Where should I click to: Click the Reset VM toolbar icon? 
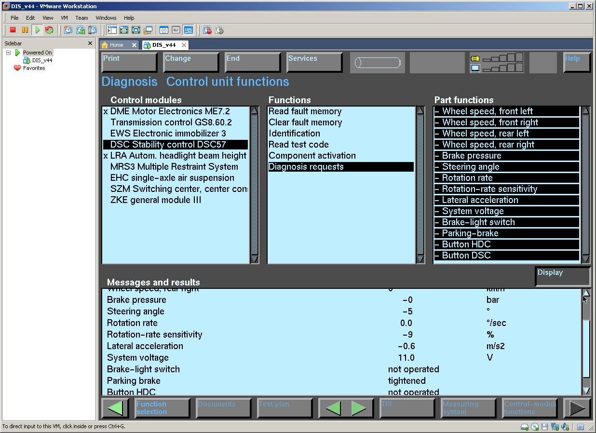(x=49, y=30)
